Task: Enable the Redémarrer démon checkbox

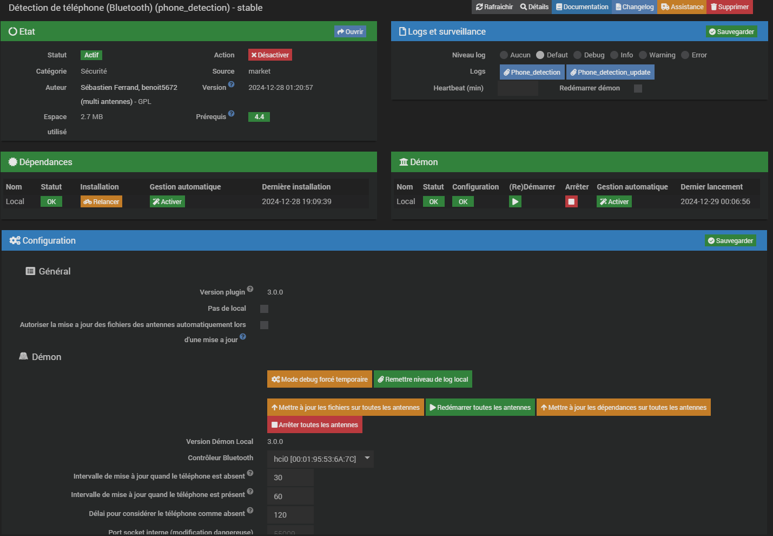Action: point(638,88)
